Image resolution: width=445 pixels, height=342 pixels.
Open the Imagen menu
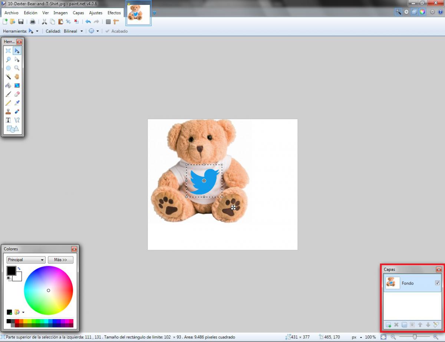(60, 13)
